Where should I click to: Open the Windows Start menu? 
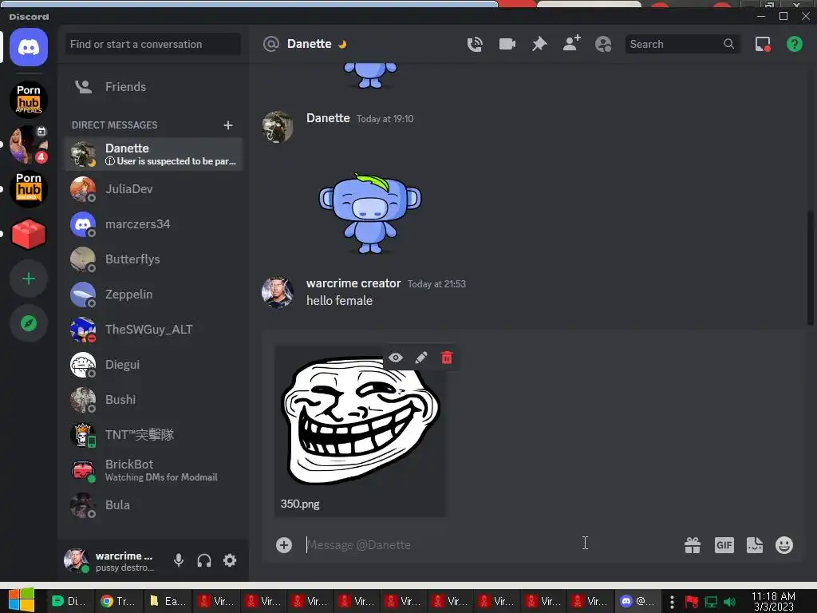[21, 600]
